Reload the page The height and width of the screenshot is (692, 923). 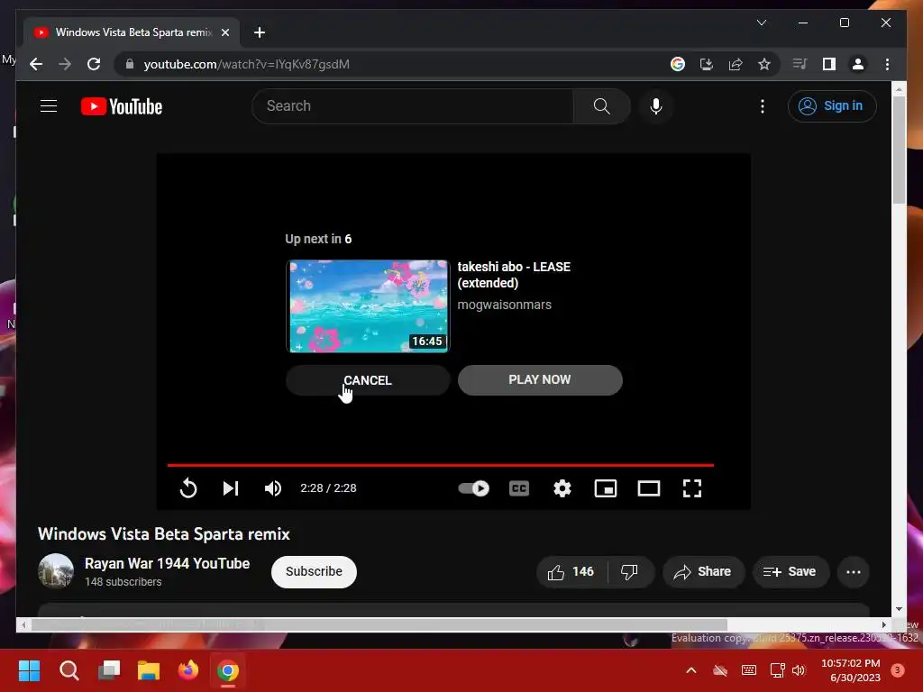coord(94,64)
